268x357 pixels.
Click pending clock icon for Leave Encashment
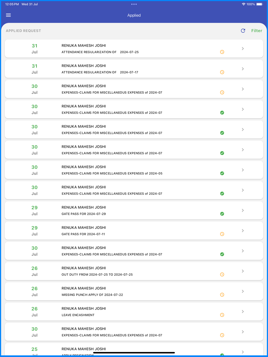click(x=222, y=315)
